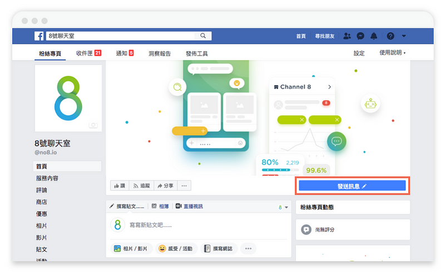The height and width of the screenshot is (278, 445).
Task: Open 服務內容 in the left sidebar
Action: [x=47, y=178]
